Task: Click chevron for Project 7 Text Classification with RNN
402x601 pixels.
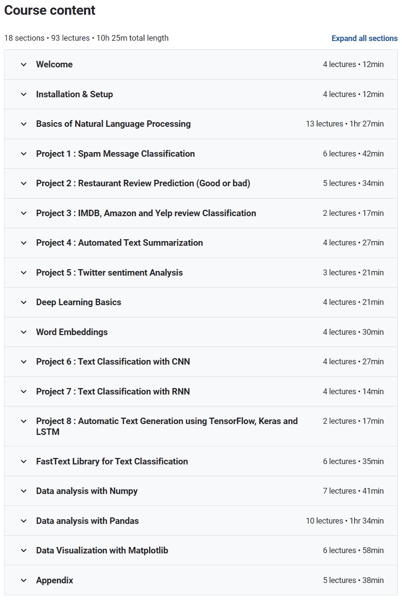Action: (24, 392)
